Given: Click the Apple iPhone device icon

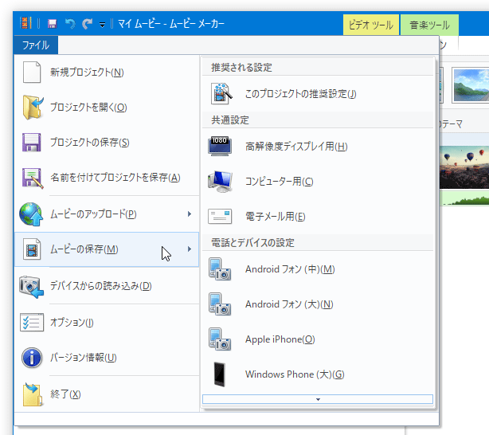Looking at the screenshot, I should pos(220,339).
